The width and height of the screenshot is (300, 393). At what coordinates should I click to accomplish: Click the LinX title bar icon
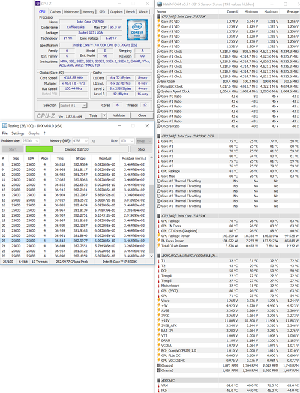(5, 126)
